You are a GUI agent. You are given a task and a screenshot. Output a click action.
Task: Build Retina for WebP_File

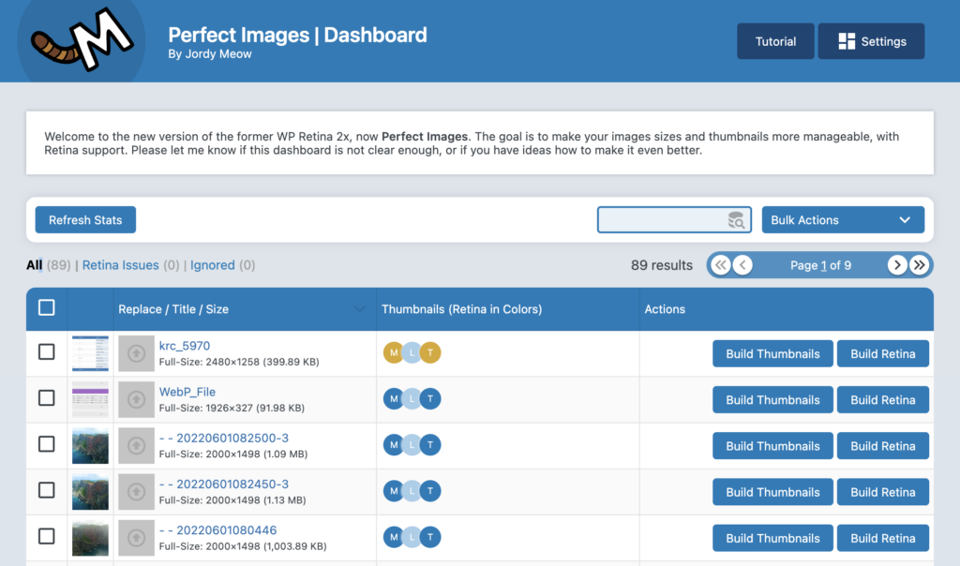coord(883,399)
